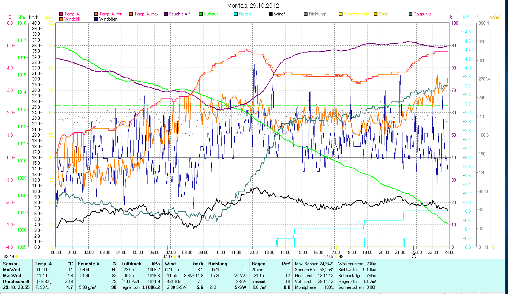Click the green Luftdruck* legend box
Viewport: 508px width, 294px height.
[201, 14]
